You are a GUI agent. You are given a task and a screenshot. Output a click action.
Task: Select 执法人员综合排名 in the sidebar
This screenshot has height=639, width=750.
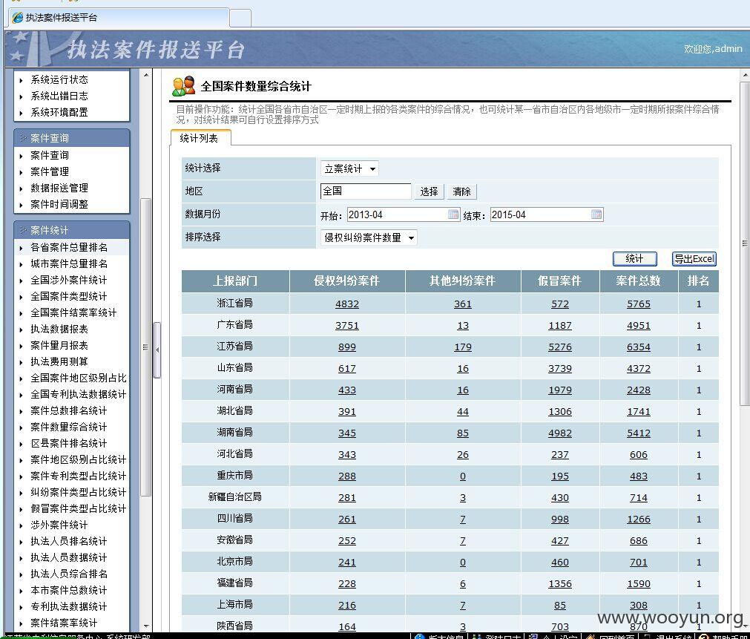(69, 574)
